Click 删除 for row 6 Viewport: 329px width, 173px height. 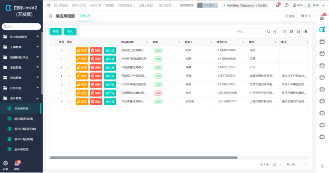[x=96, y=93]
